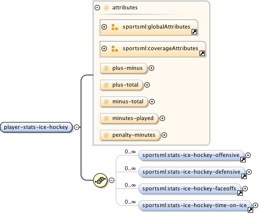This screenshot has width=267, height=213.
Task: Select the minus-total attribute node
Action: [124, 102]
